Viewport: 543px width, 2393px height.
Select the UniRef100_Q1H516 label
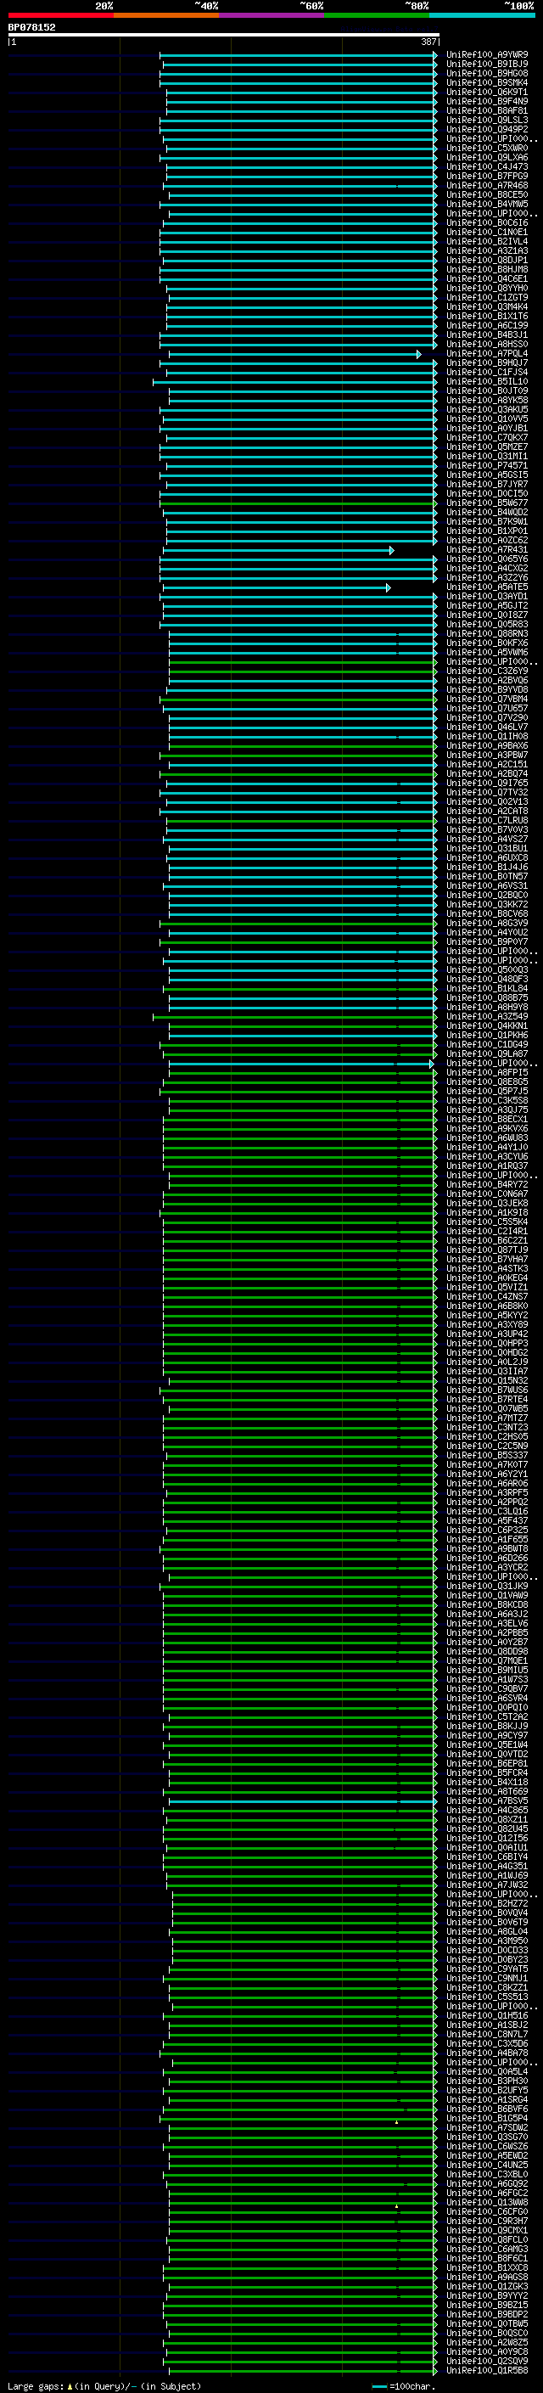(487, 2016)
